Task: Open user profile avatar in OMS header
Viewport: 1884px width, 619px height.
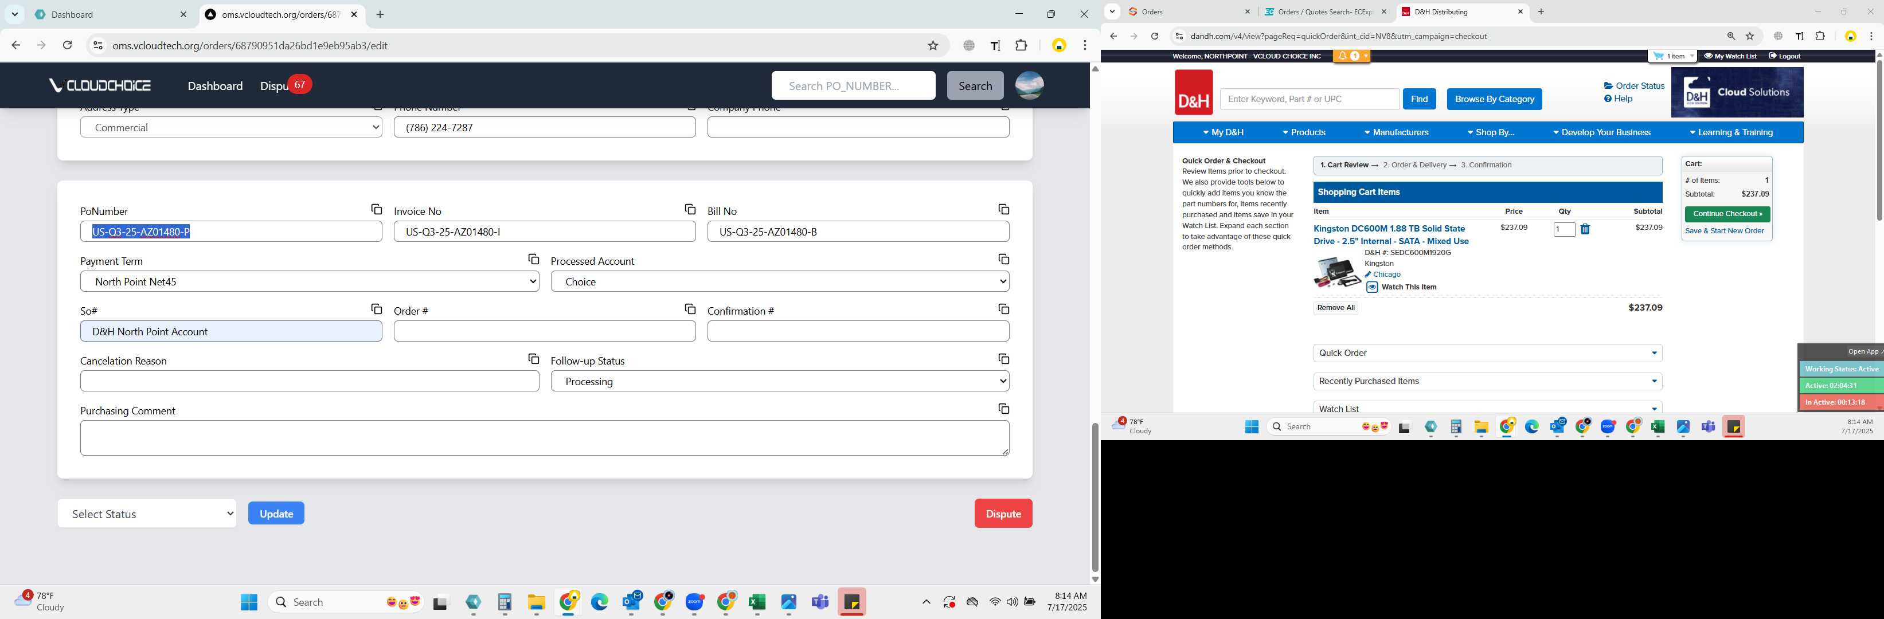Action: click(x=1029, y=85)
